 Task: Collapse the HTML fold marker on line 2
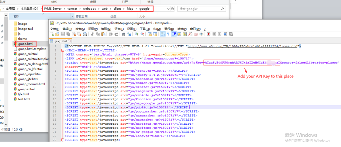[63, 50]
